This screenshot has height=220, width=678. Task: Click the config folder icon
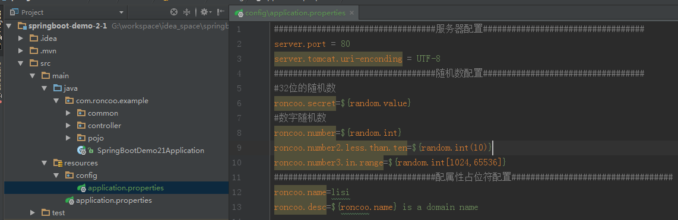coord(69,176)
